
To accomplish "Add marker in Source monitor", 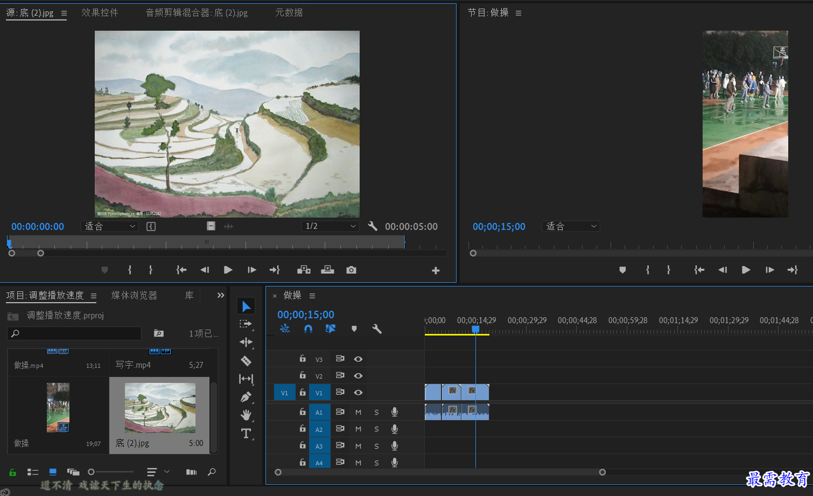I will (x=104, y=270).
